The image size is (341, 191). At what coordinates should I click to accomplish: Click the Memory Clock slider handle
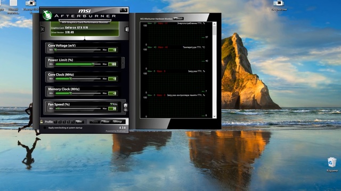click(x=70, y=93)
